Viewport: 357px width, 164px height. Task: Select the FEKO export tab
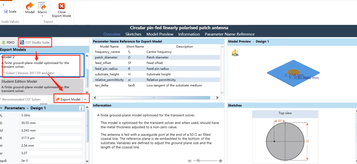[8, 42]
